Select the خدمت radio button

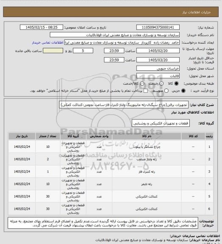pyautogui.click(x=161, y=83)
